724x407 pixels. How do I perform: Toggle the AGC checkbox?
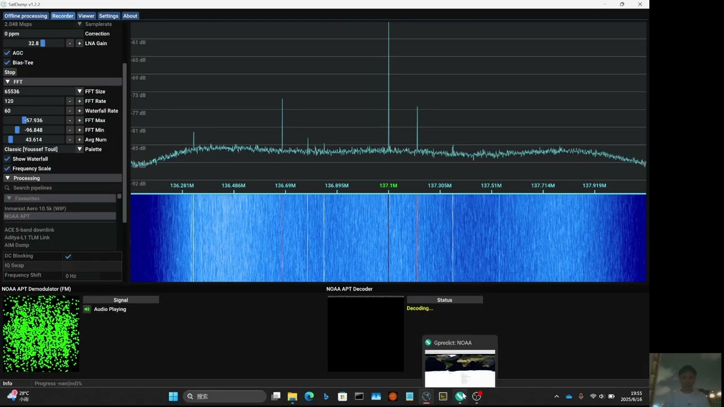[7, 53]
